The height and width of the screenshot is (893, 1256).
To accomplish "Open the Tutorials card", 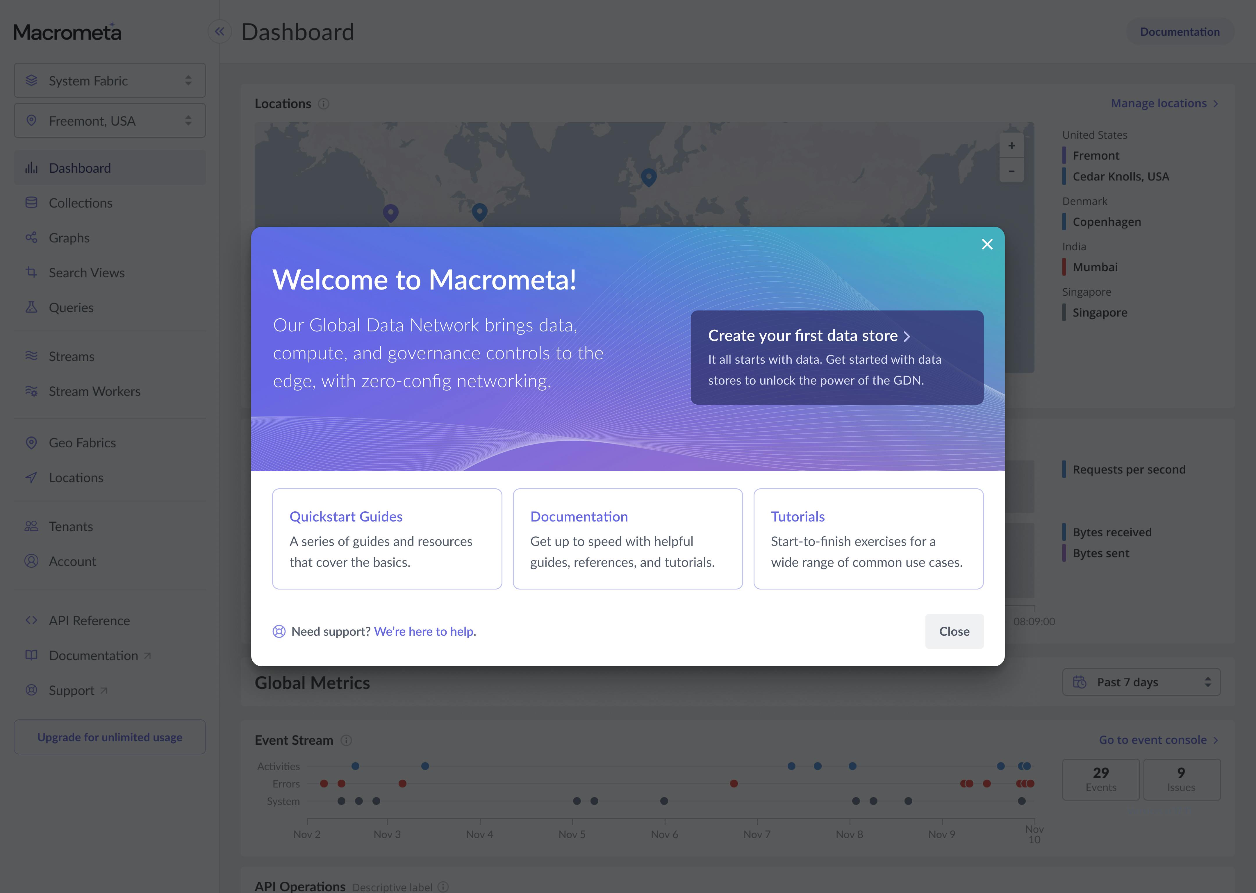I will (868, 539).
